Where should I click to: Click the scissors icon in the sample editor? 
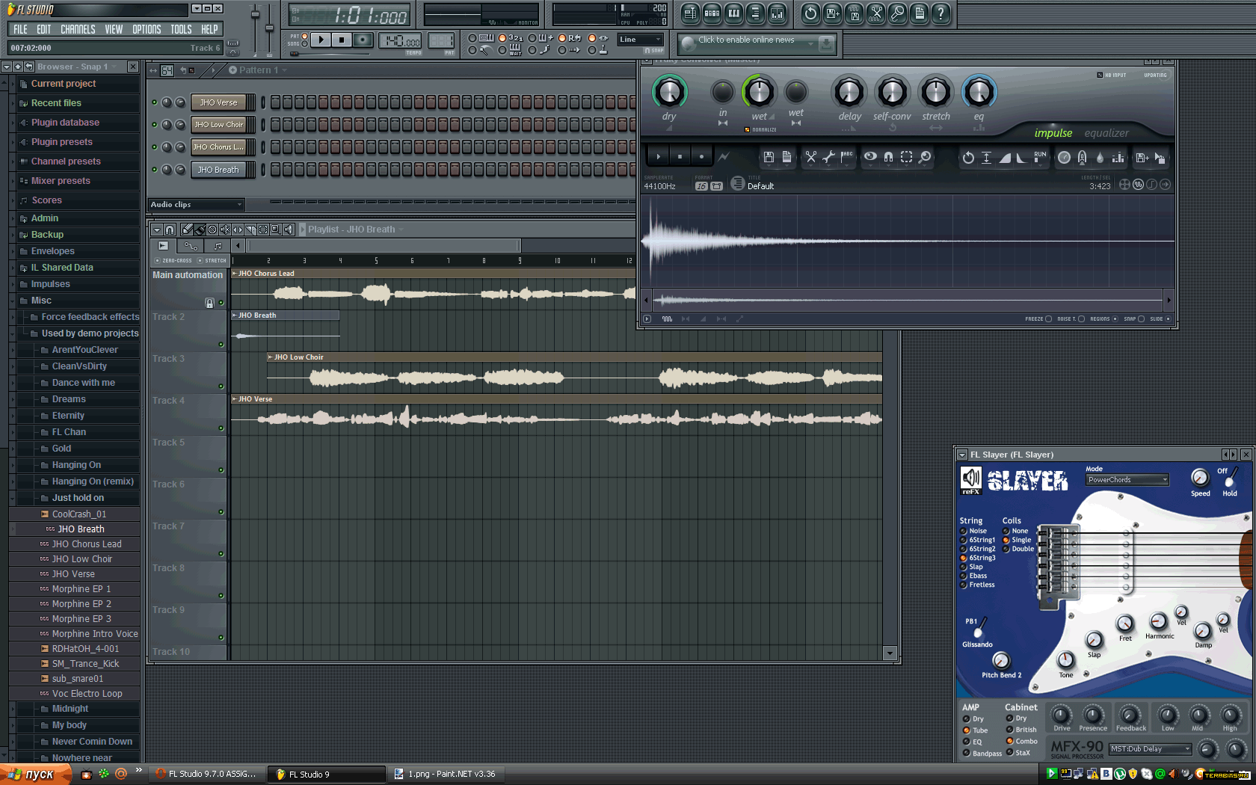[810, 157]
